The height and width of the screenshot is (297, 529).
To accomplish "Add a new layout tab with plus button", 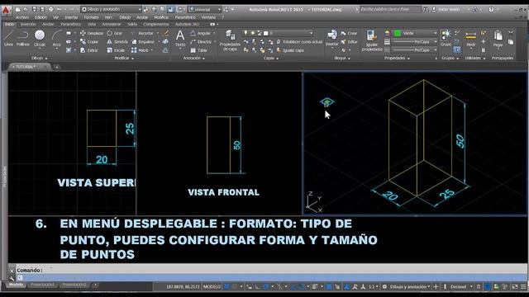I will click(x=96, y=285).
